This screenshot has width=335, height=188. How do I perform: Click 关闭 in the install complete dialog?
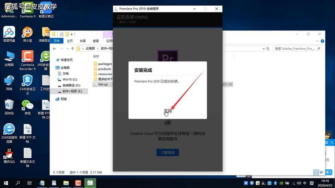[167, 111]
